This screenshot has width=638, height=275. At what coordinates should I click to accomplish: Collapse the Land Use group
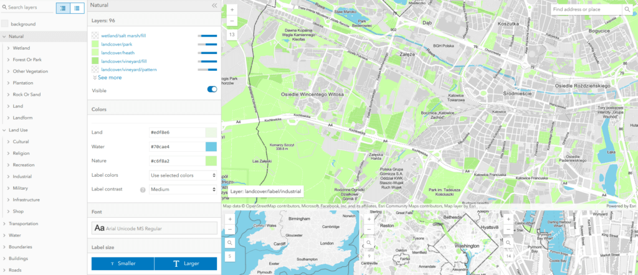[x=4, y=130]
